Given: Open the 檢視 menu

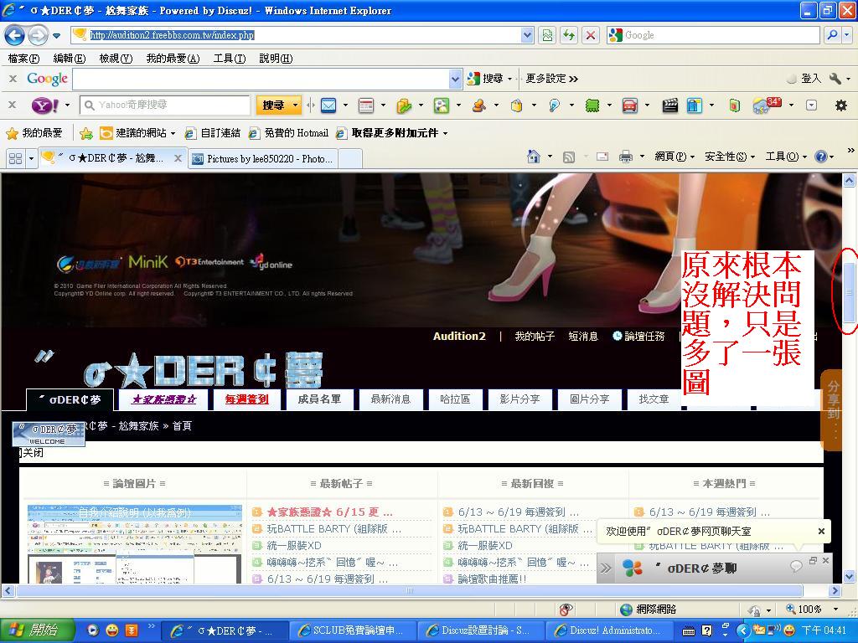Looking at the screenshot, I should [x=115, y=59].
